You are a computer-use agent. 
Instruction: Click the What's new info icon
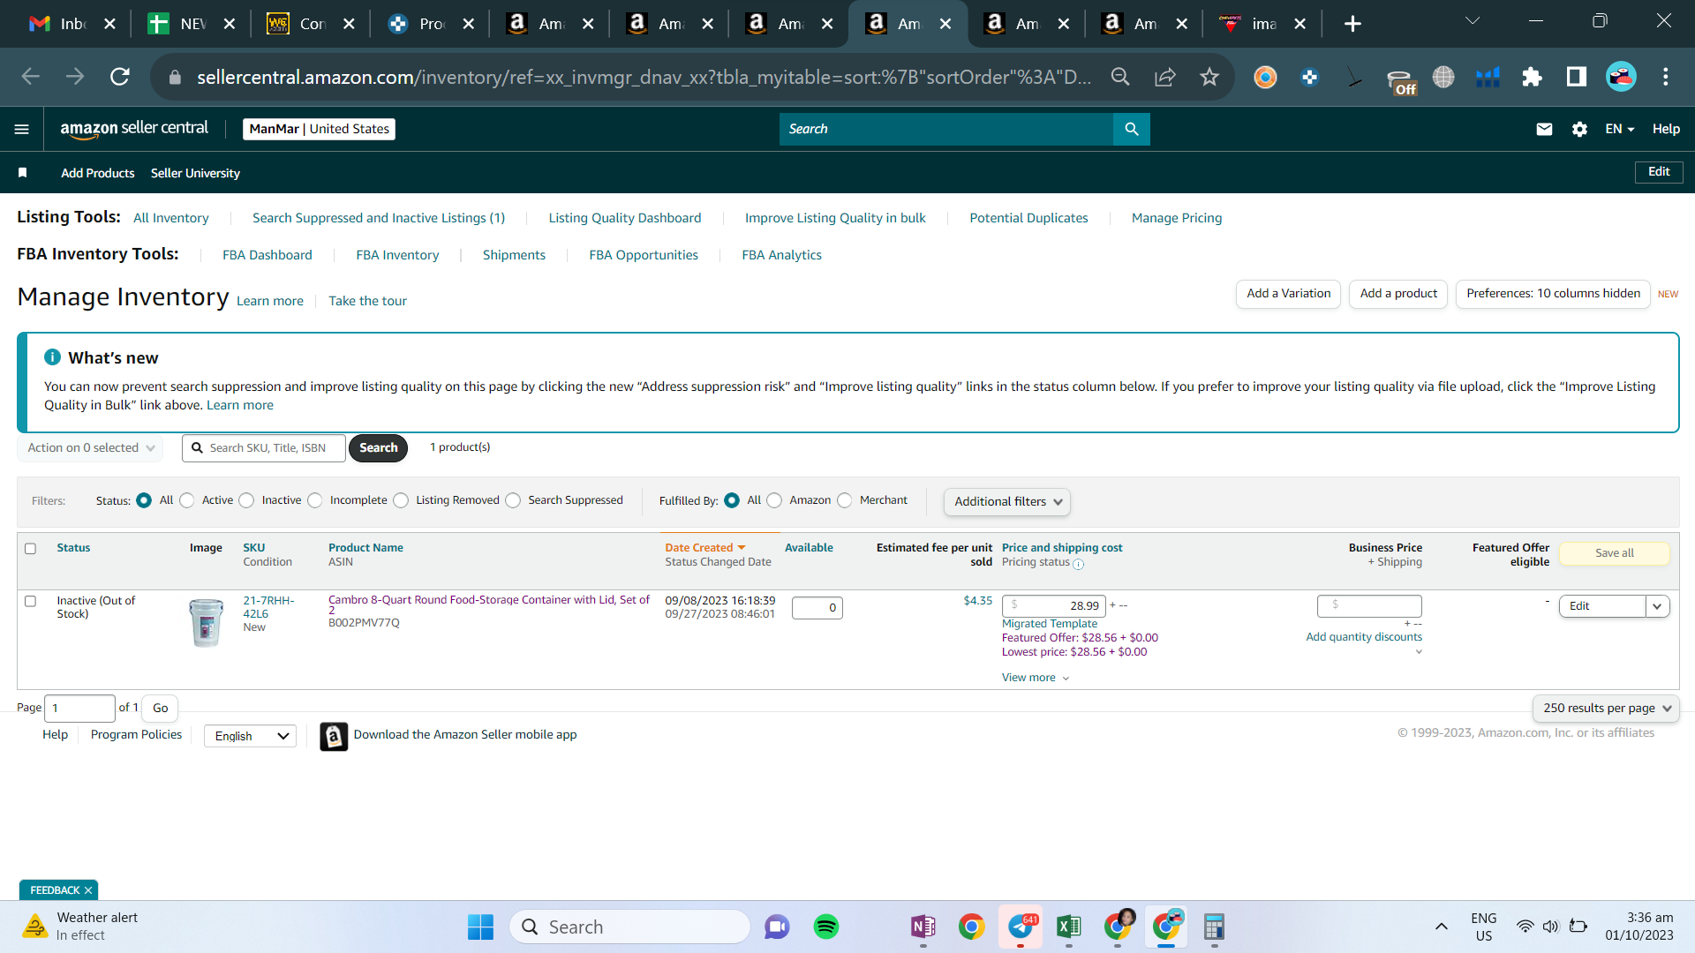(53, 357)
